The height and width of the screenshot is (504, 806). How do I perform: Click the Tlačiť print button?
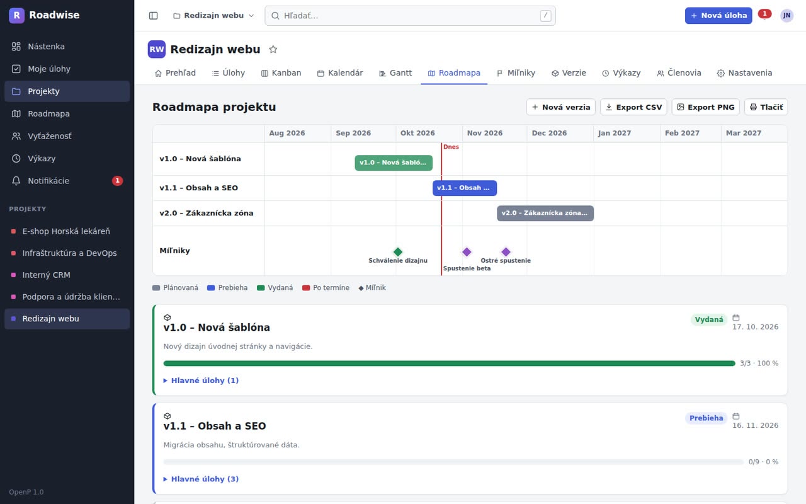click(x=766, y=107)
